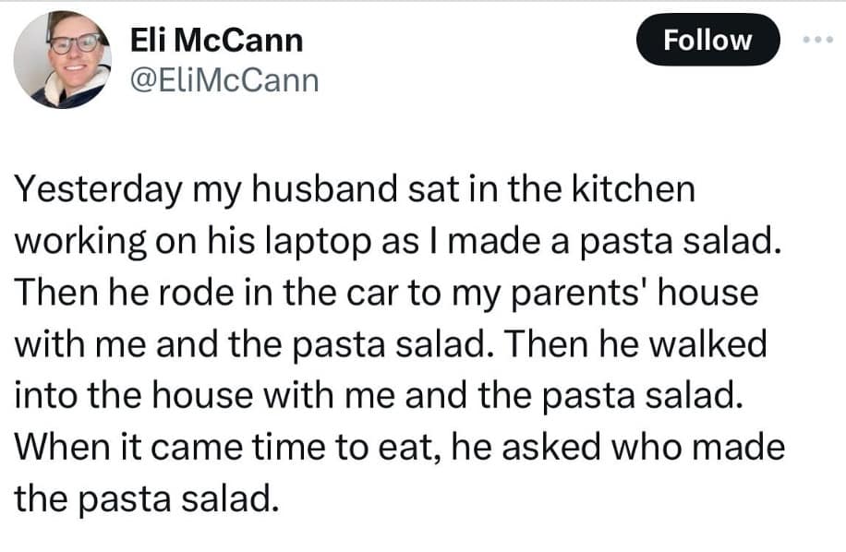Click the tweet line starting 'into the house'
The height and width of the screenshot is (552, 846).
(x=378, y=397)
